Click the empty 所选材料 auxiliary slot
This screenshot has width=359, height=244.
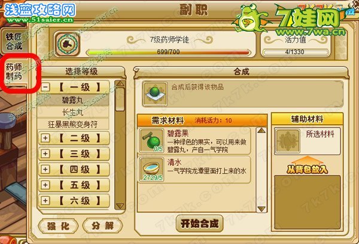pos(287,141)
